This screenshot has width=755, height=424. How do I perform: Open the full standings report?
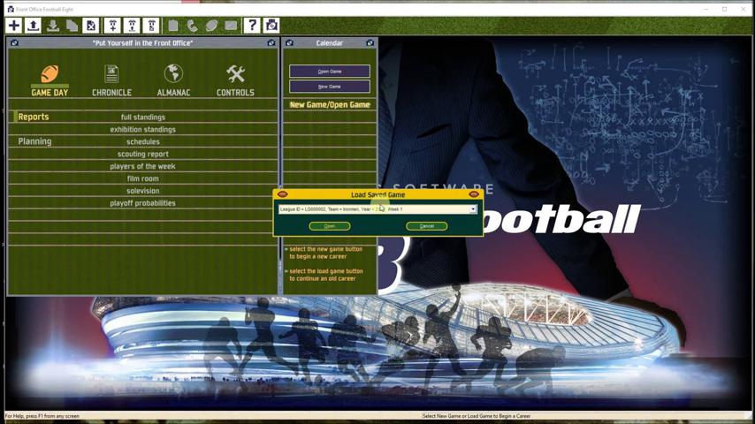coord(143,117)
